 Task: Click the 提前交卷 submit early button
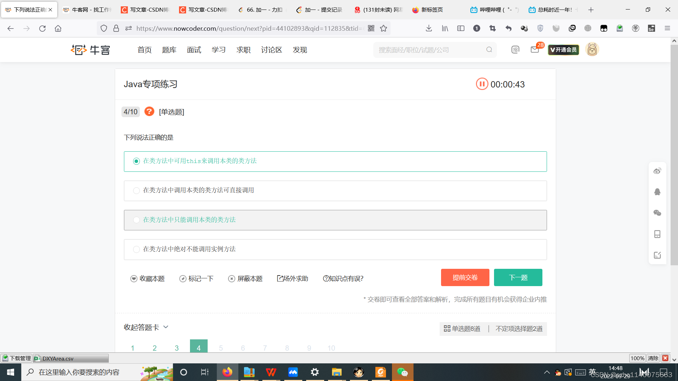(465, 277)
